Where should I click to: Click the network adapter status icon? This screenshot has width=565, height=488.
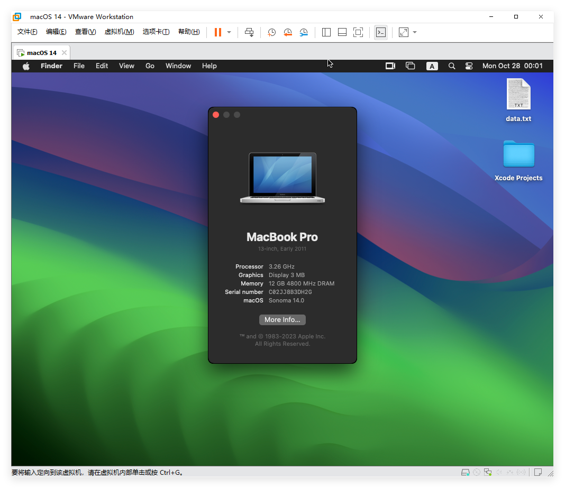point(487,472)
